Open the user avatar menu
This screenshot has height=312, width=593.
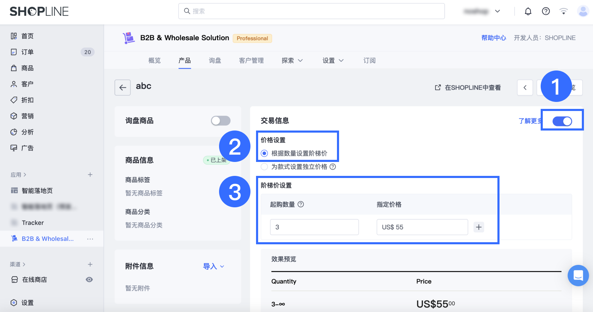[x=583, y=11]
